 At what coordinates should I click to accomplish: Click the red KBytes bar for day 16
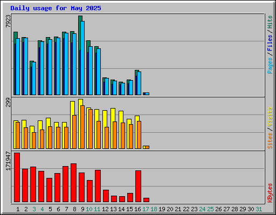coord(138,187)
